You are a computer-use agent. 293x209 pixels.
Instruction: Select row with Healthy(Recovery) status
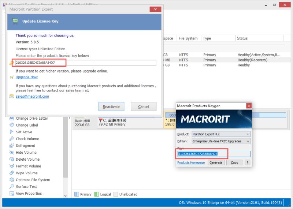click(227, 60)
